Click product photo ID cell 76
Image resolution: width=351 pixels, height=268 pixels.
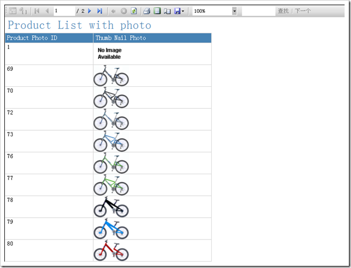[49, 163]
